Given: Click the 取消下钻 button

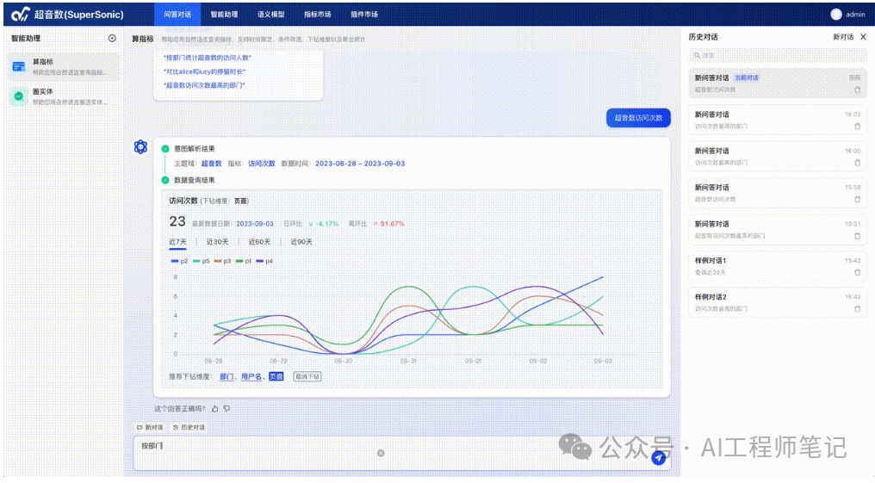Looking at the screenshot, I should 307,377.
